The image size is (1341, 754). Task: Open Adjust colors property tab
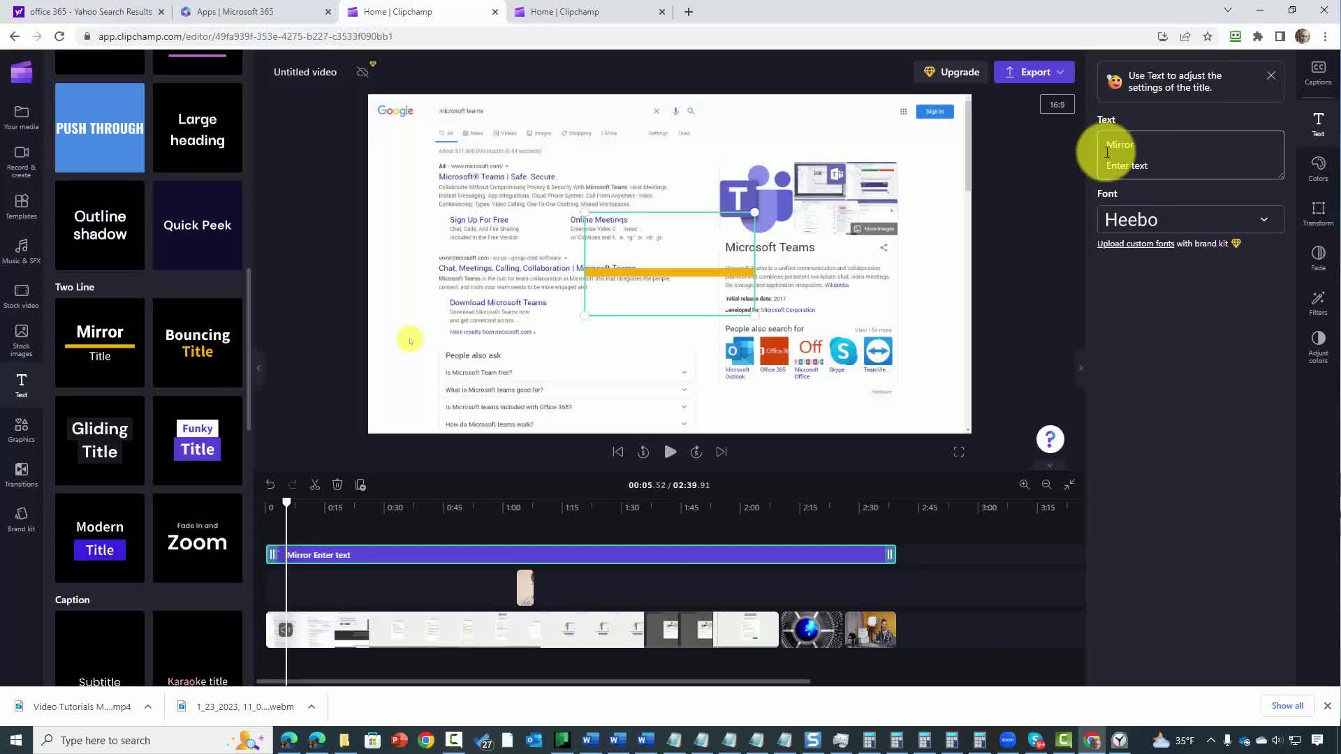pyautogui.click(x=1318, y=347)
